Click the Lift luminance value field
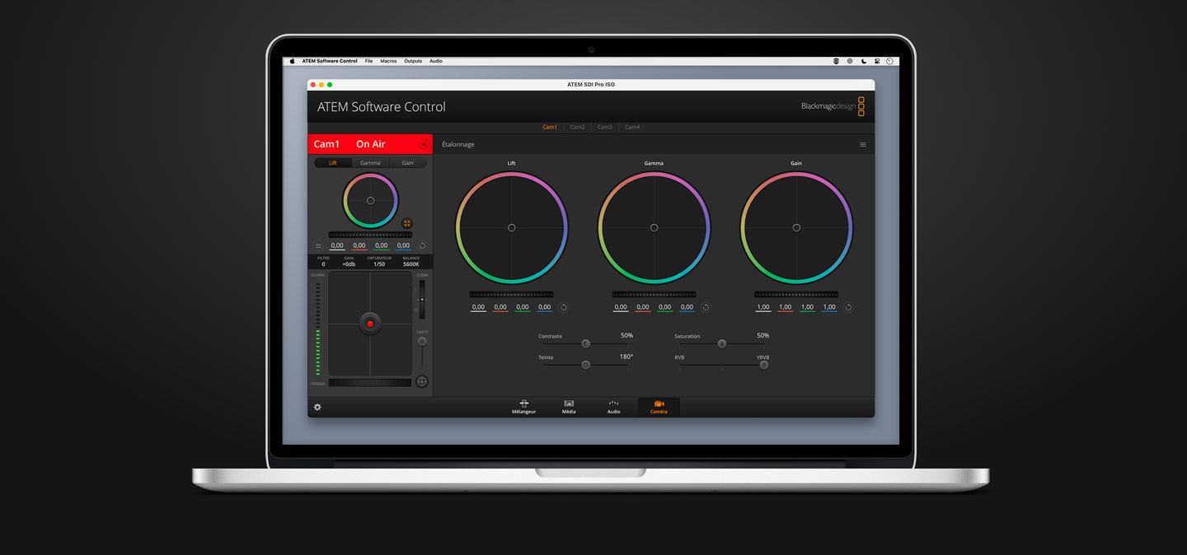 (478, 307)
